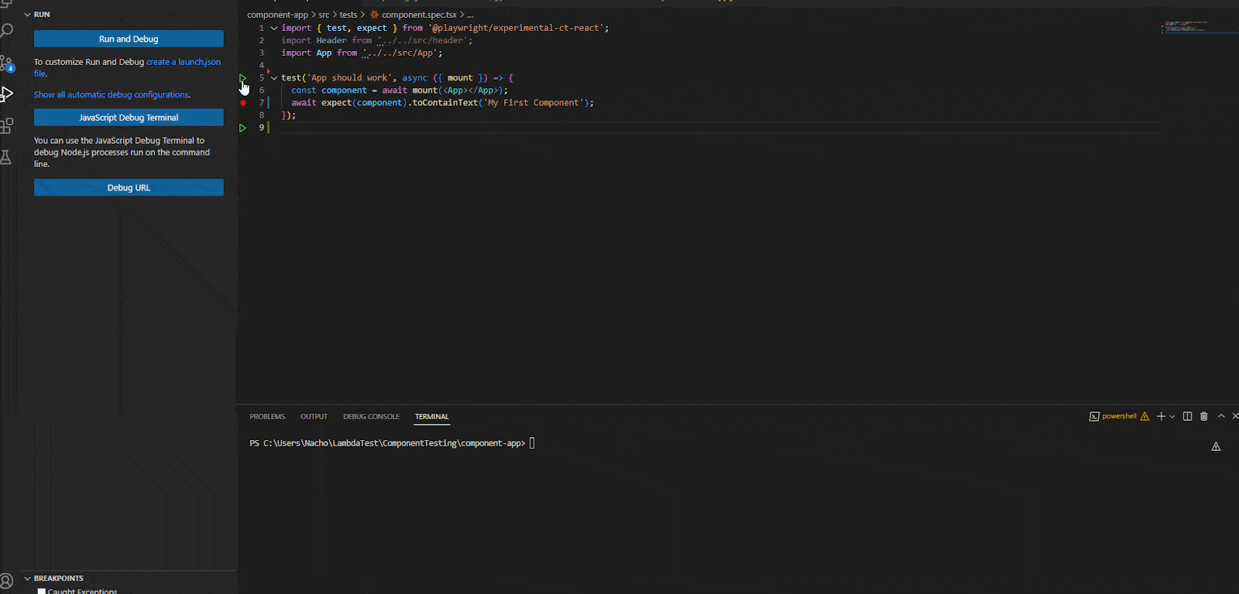Collapse the BREAKPOINTS section
1239x594 pixels.
tap(27, 579)
